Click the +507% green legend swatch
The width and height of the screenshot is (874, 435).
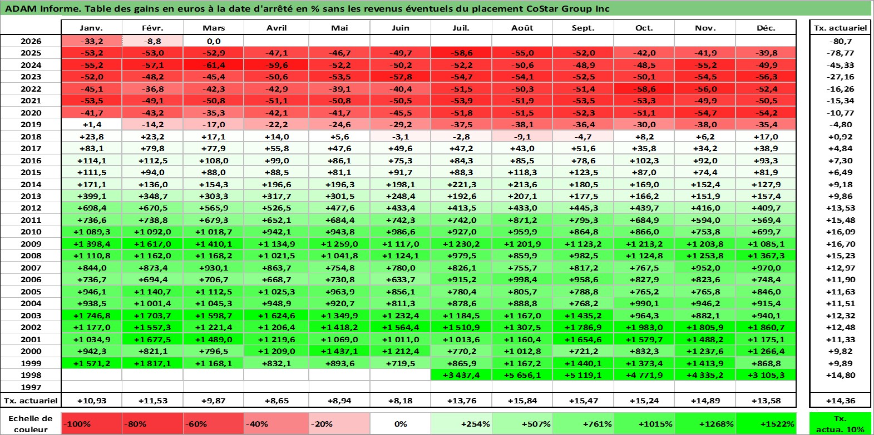pos(522,424)
